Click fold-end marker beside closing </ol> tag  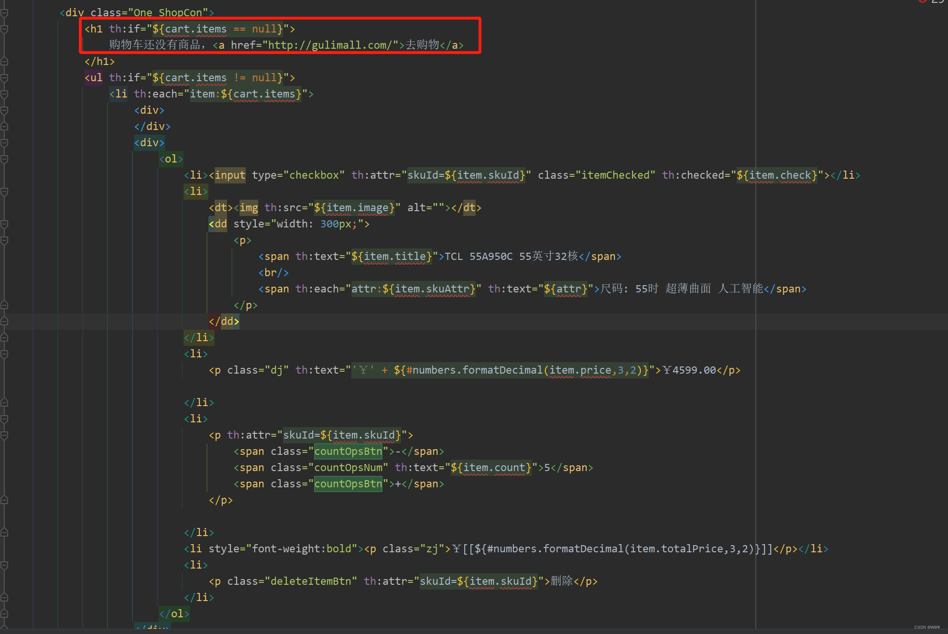click(4, 614)
